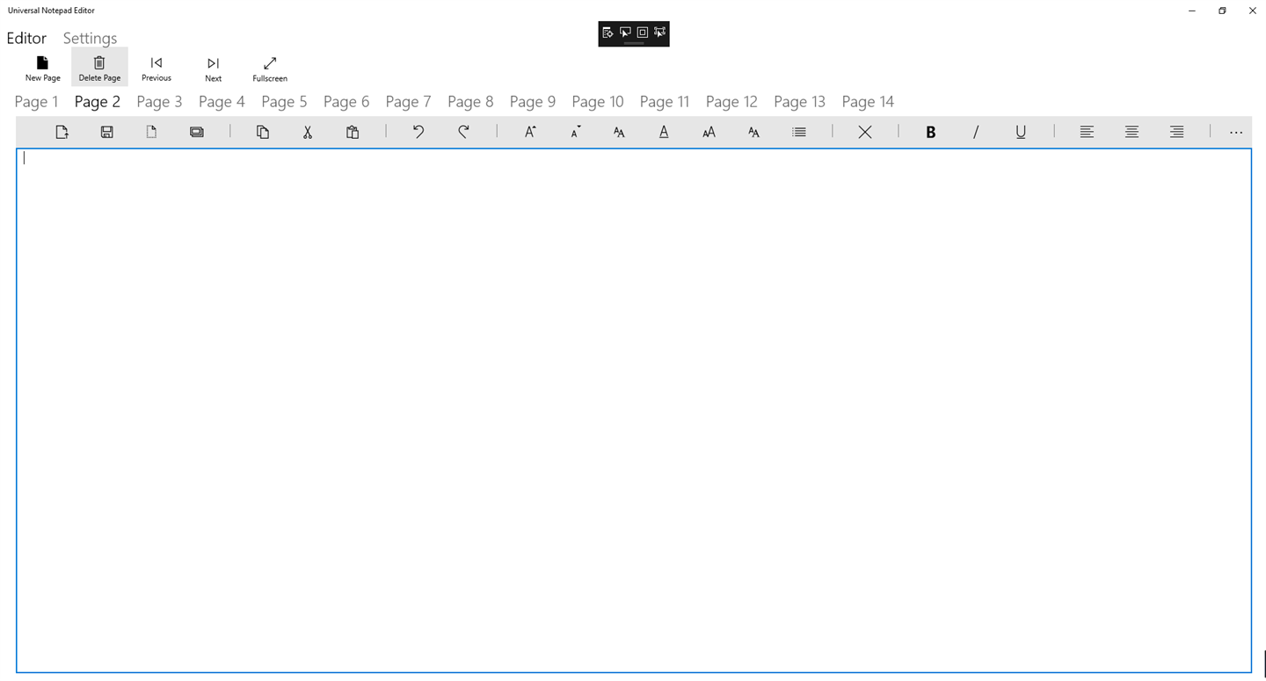1266x681 pixels.
Task: Click the select element debug toolbar icon
Action: point(625,33)
